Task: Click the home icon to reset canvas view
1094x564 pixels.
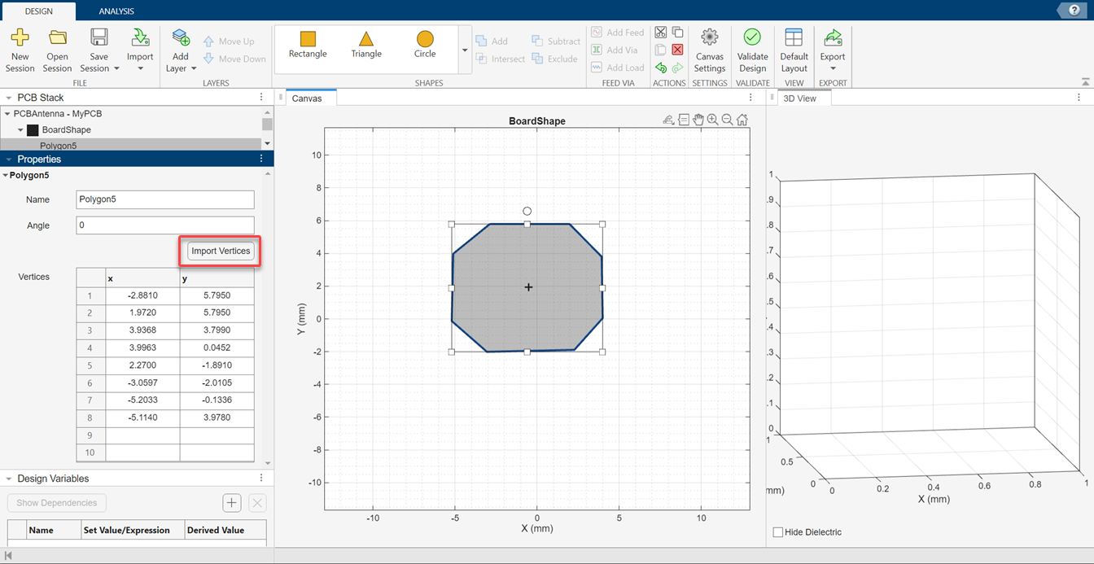Action: click(x=742, y=119)
